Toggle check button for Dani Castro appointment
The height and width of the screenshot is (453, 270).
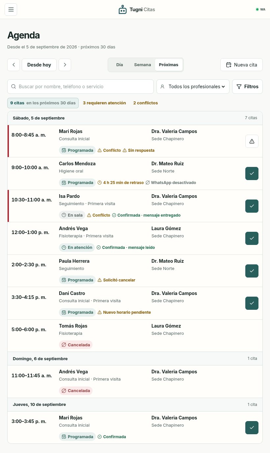tap(252, 303)
